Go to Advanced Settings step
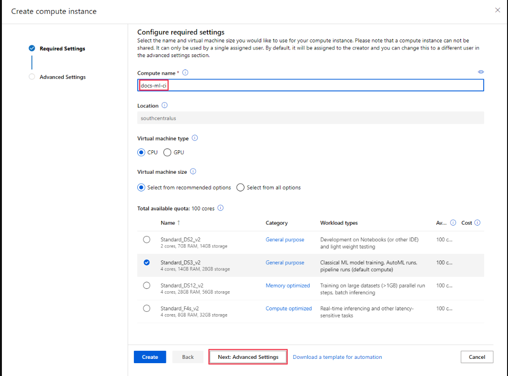 62,77
